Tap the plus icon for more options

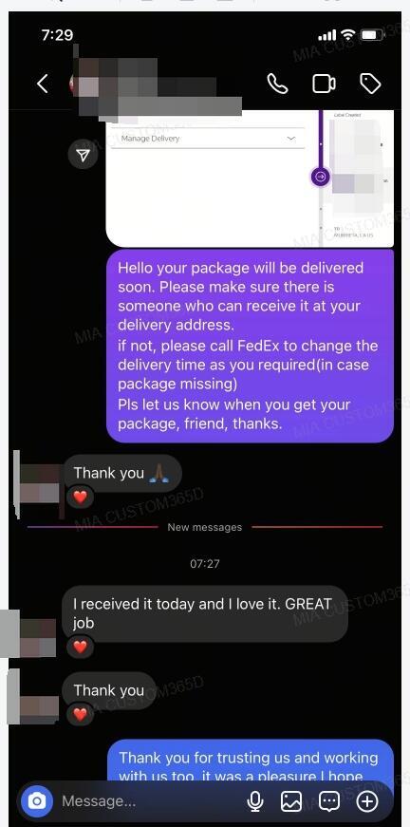[x=367, y=801]
